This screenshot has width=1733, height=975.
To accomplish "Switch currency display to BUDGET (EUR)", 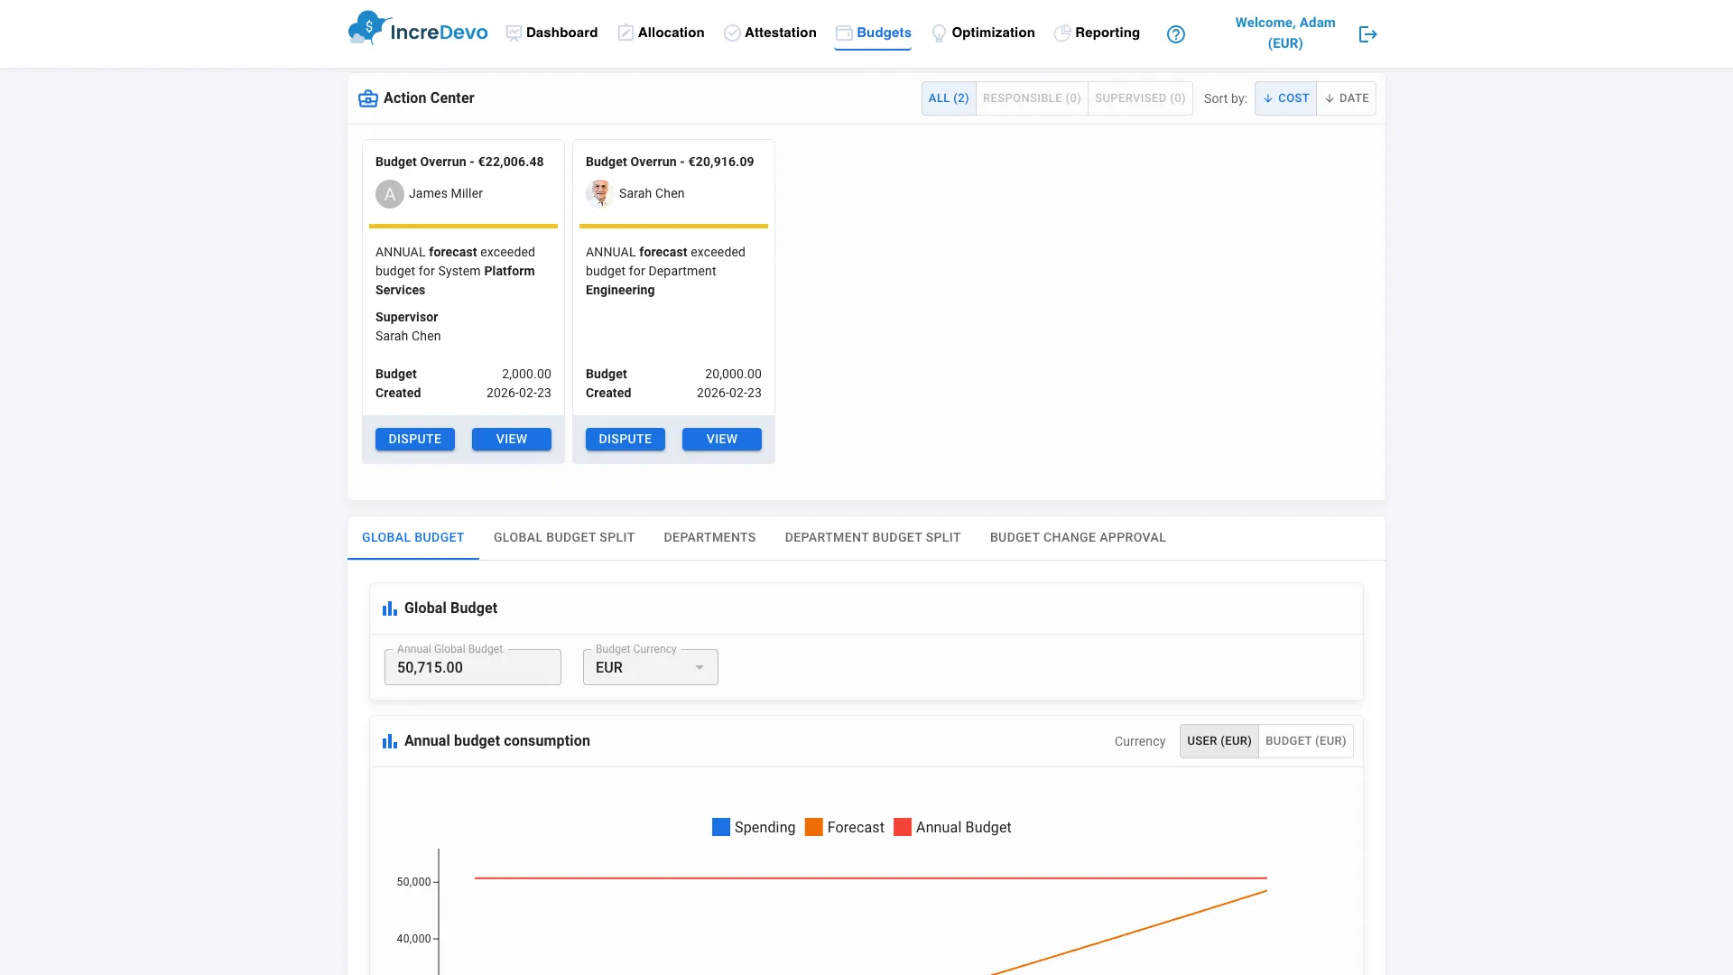I will pyautogui.click(x=1305, y=740).
